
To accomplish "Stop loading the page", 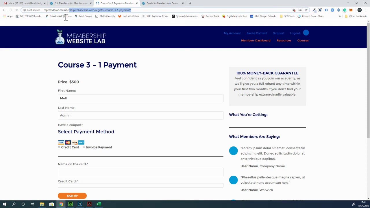I will point(16,10).
